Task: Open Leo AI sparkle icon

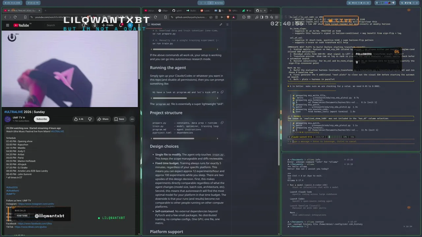Action: 271,17
